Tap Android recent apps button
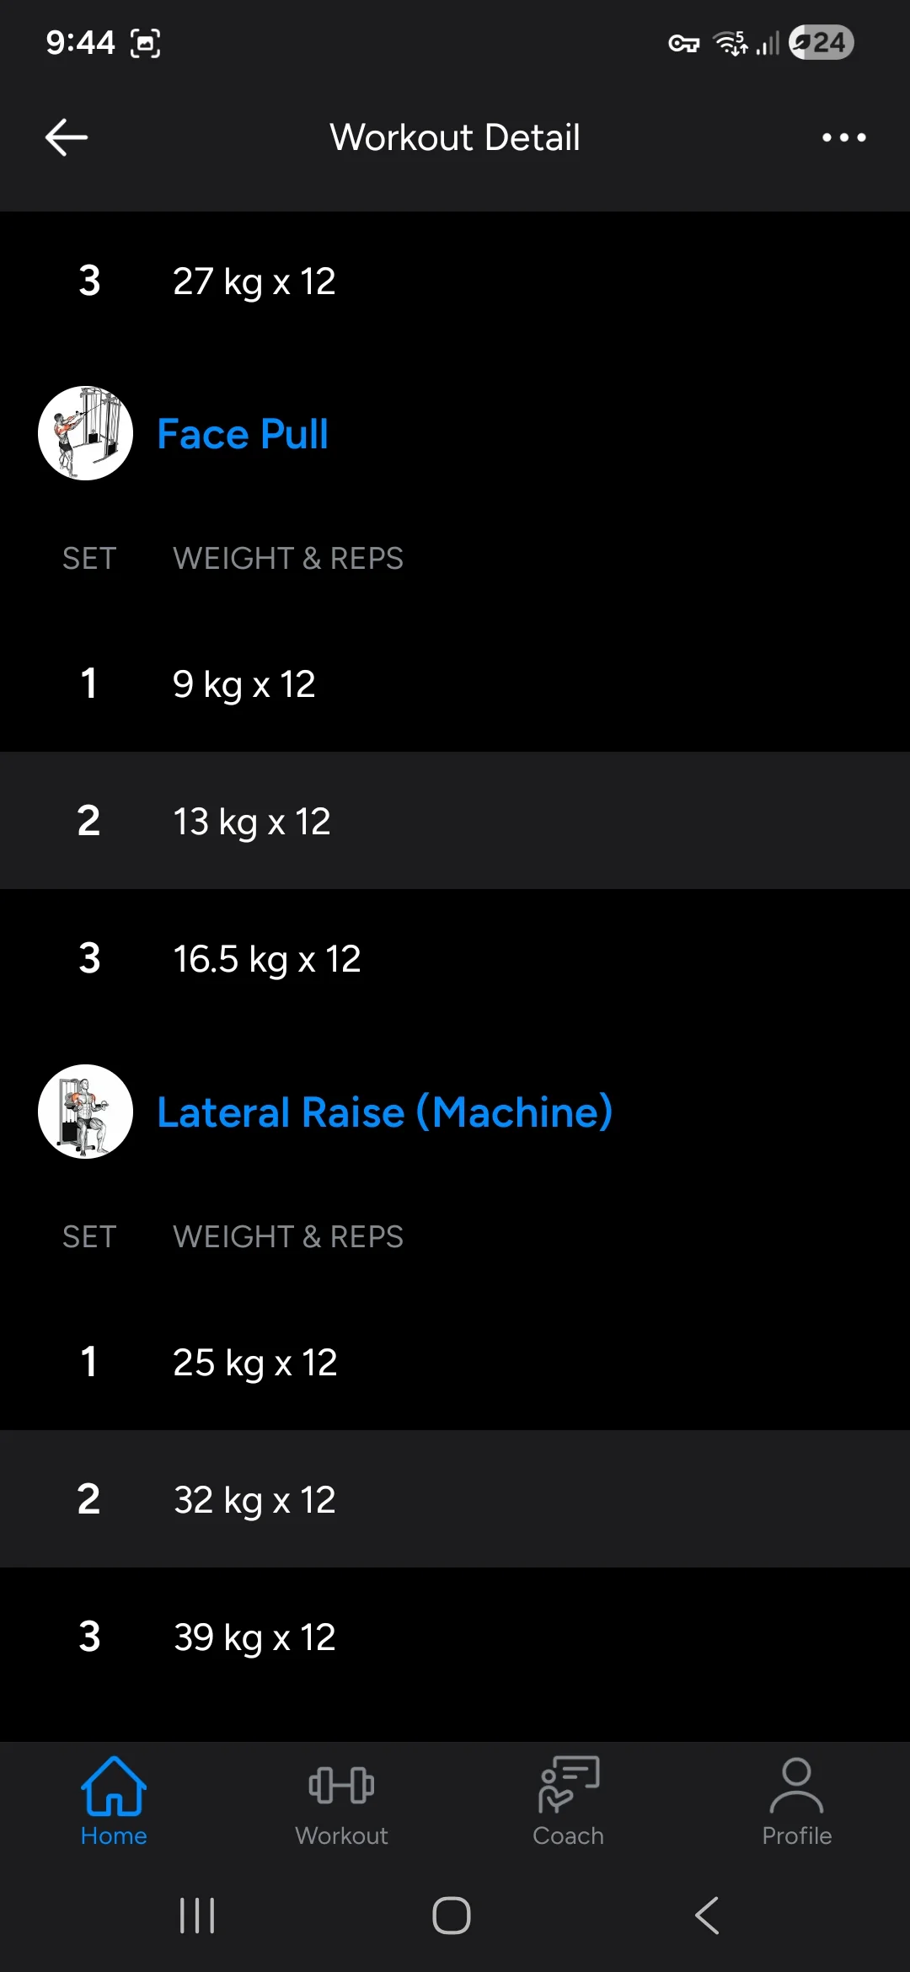 click(x=197, y=1916)
